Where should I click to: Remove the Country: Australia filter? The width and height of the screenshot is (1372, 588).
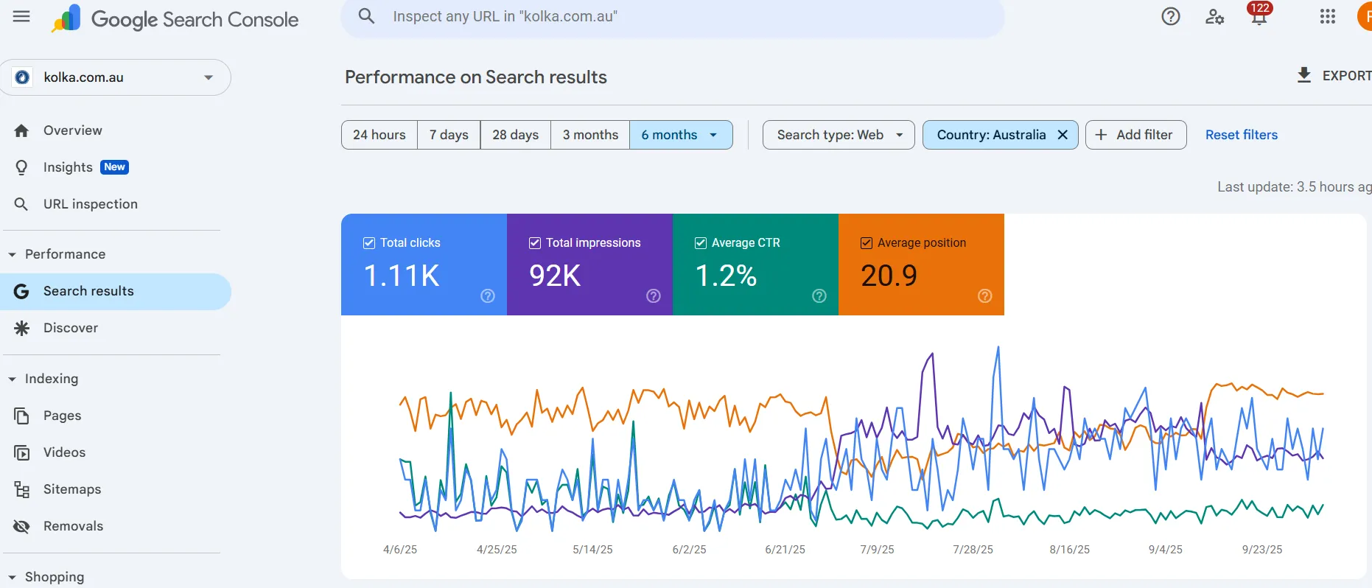click(1063, 135)
